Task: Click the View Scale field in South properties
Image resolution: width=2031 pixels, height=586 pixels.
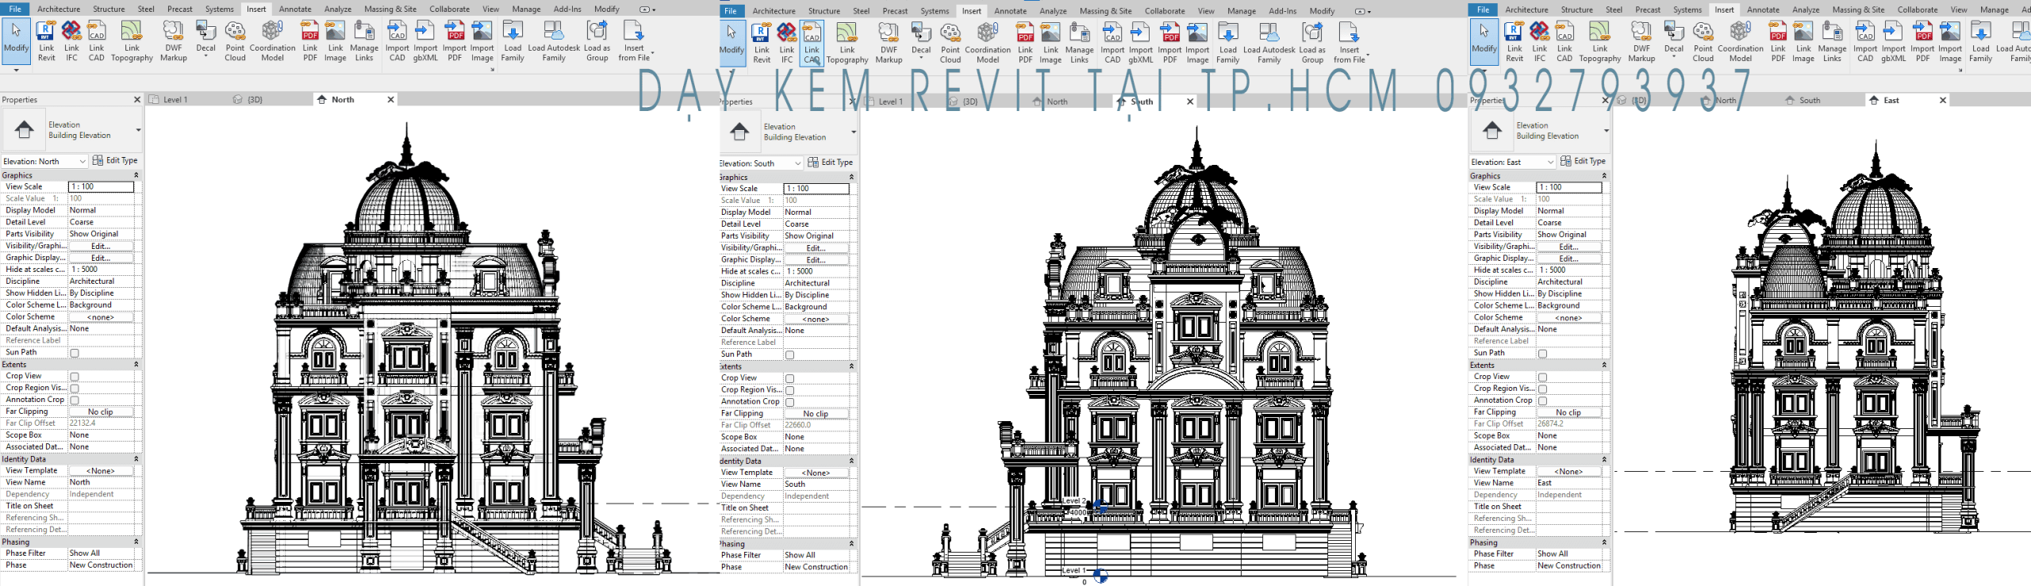Action: [x=816, y=189]
